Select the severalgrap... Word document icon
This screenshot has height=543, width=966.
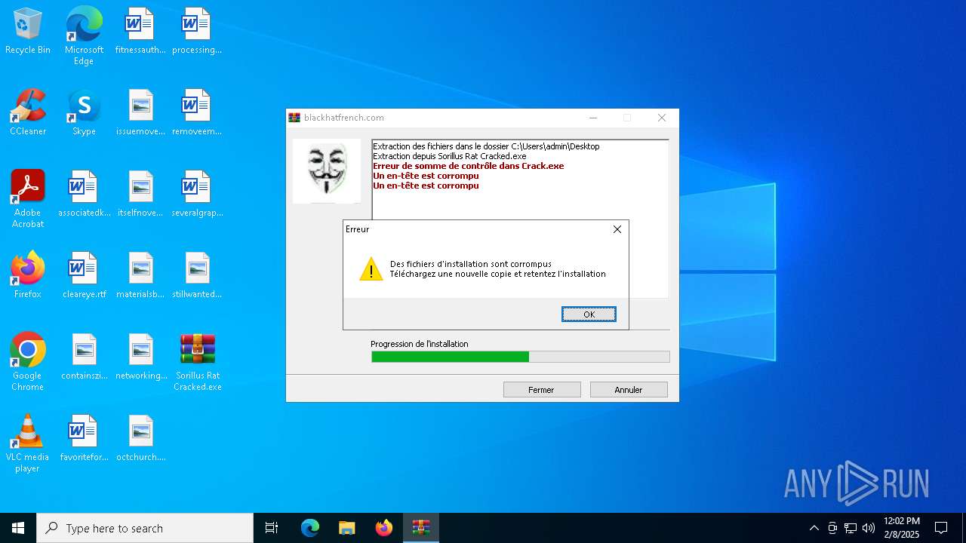[x=197, y=194]
